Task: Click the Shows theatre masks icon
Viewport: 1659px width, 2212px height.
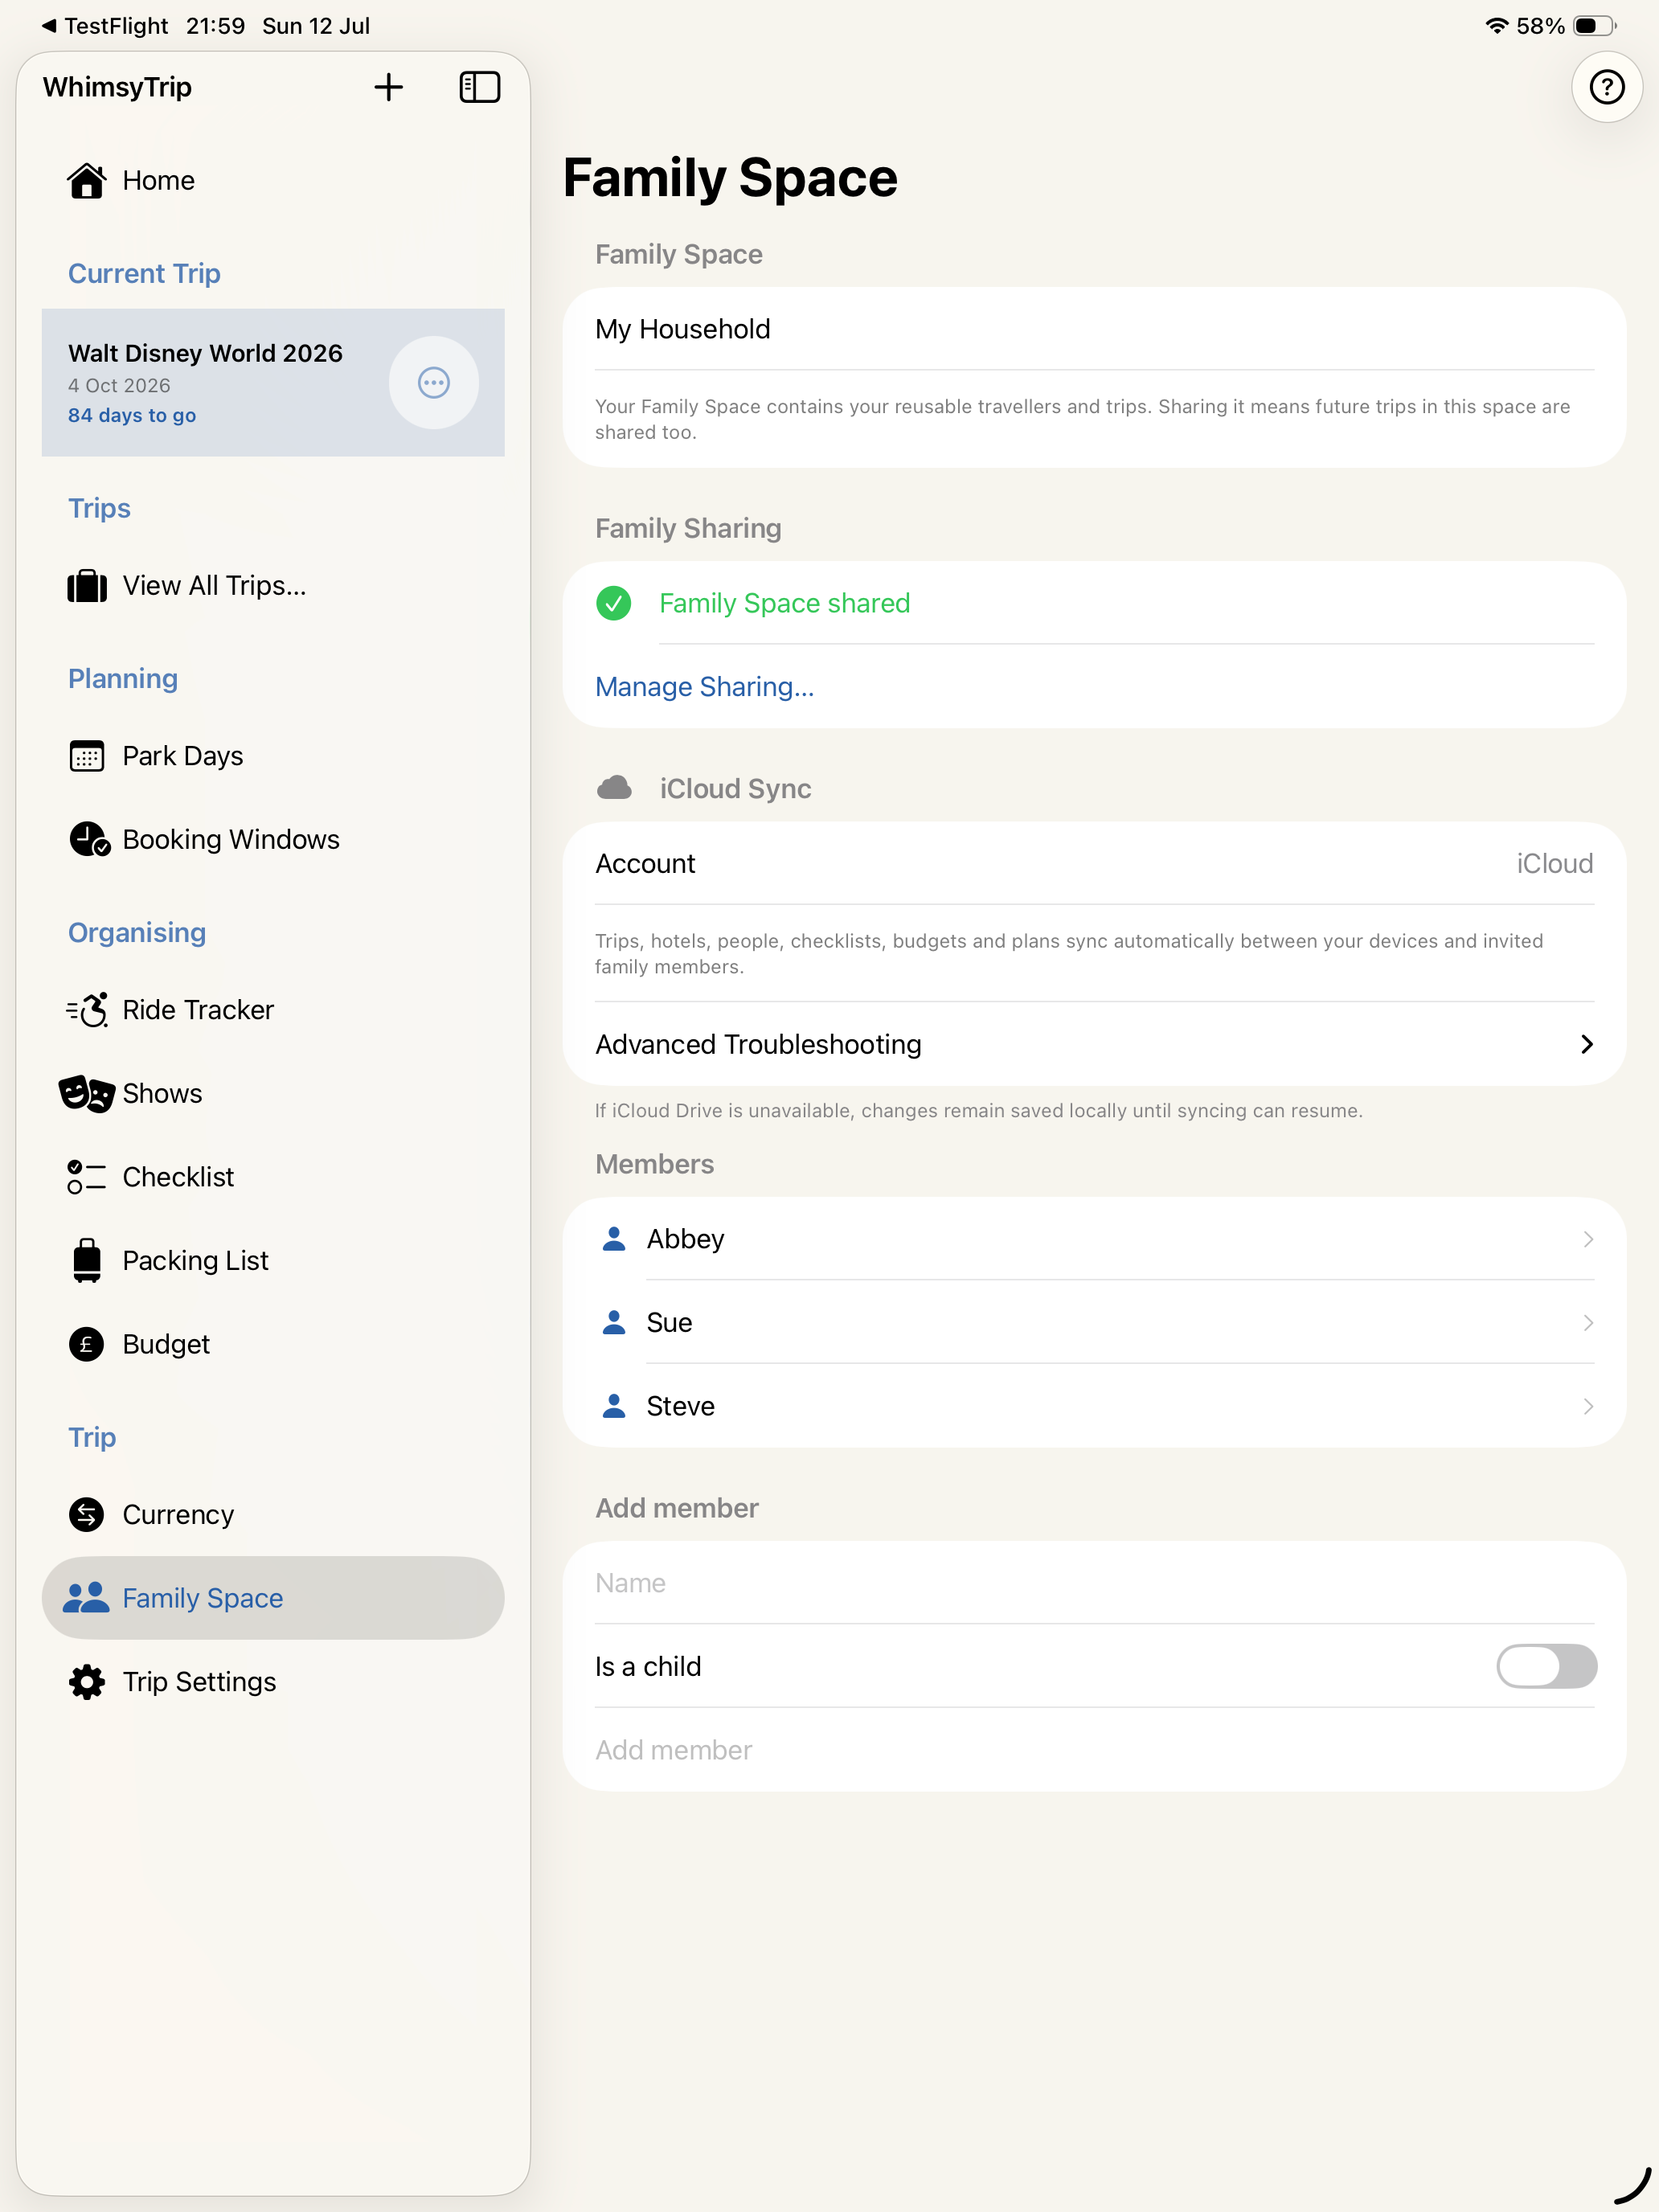Action: [x=87, y=1094]
